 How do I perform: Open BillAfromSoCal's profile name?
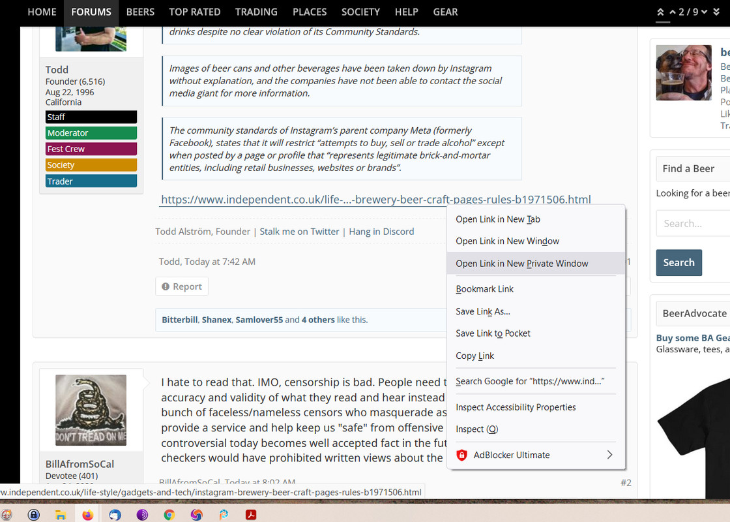point(80,464)
